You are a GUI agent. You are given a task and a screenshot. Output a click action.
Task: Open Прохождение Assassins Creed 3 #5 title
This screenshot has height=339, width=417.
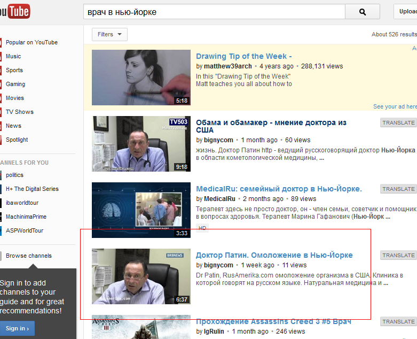pyautogui.click(x=273, y=321)
